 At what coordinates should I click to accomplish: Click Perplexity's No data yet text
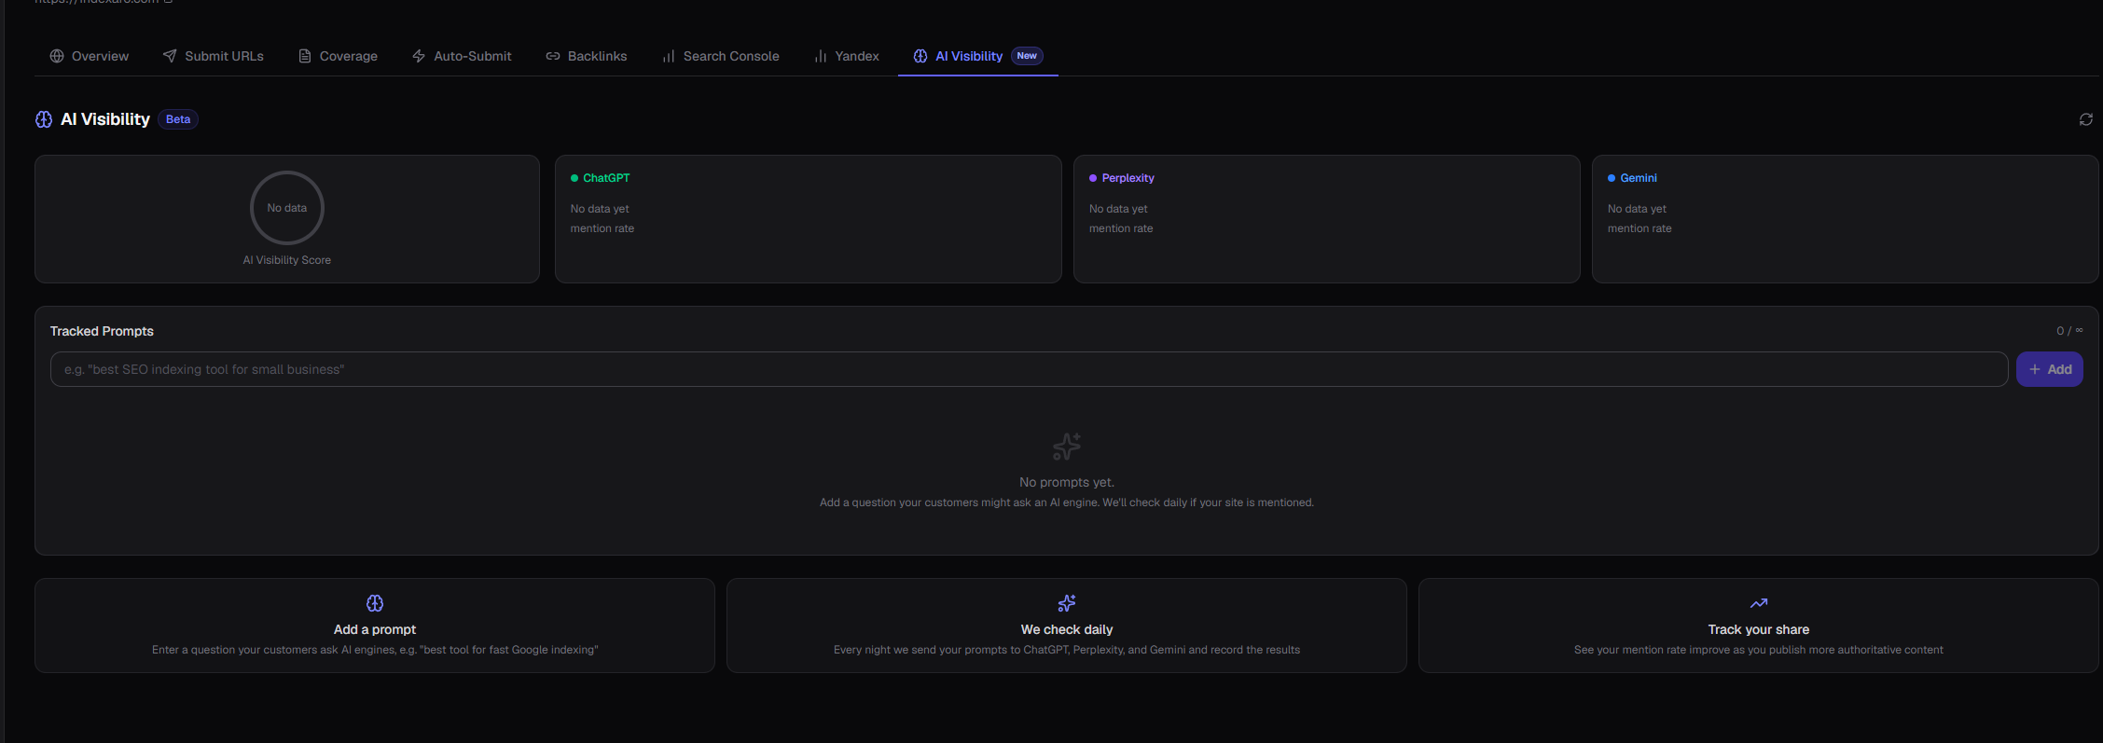tap(1118, 209)
